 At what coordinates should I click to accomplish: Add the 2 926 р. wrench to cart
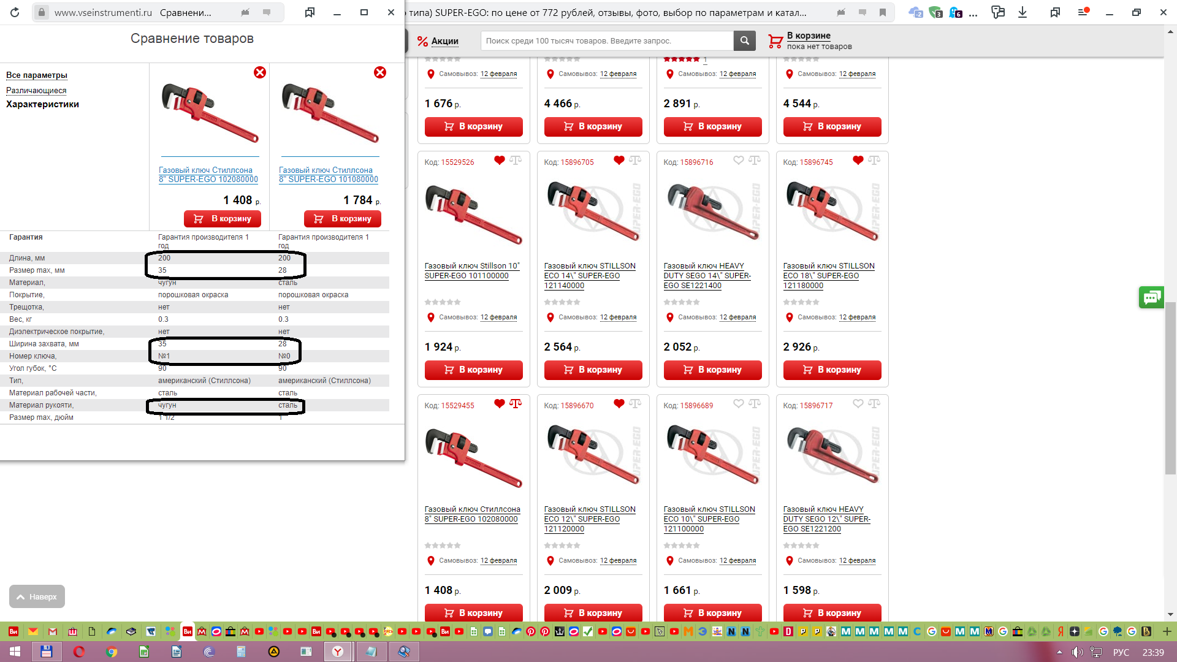point(832,370)
